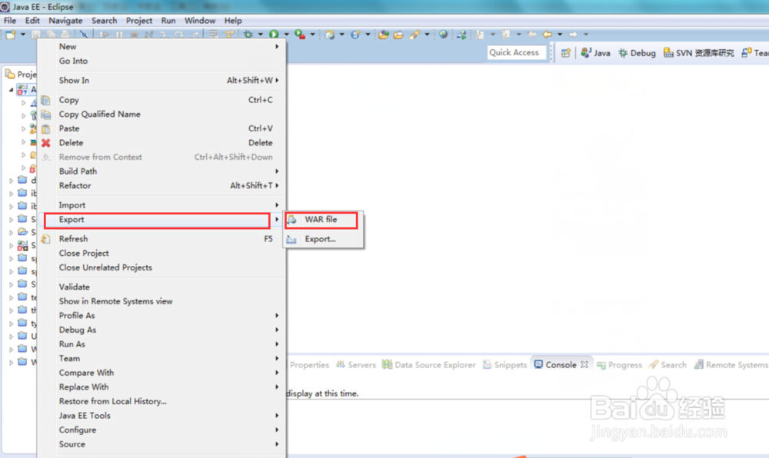The height and width of the screenshot is (458, 769).
Task: Click Validate in the context menu
Action: [161, 287]
